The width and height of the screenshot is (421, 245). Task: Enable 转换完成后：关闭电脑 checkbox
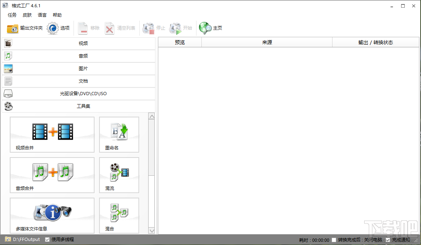tap(334, 240)
